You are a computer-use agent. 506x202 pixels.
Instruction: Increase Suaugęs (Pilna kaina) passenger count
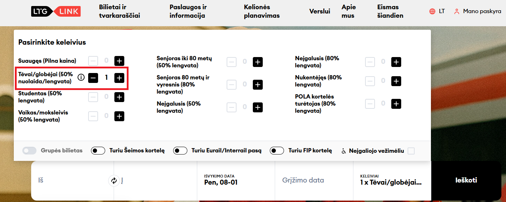tap(119, 61)
